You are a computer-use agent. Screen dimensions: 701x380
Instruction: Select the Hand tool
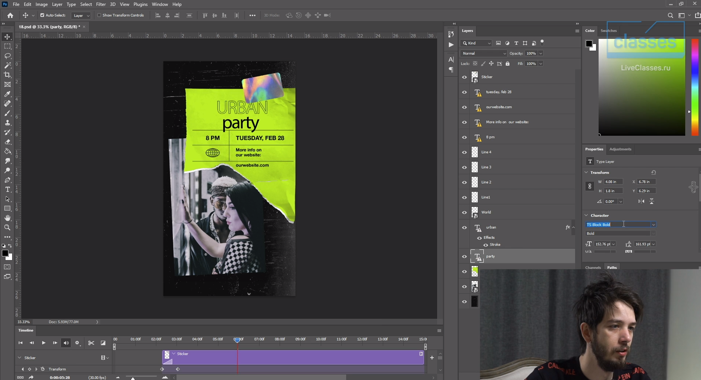[x=7, y=218]
